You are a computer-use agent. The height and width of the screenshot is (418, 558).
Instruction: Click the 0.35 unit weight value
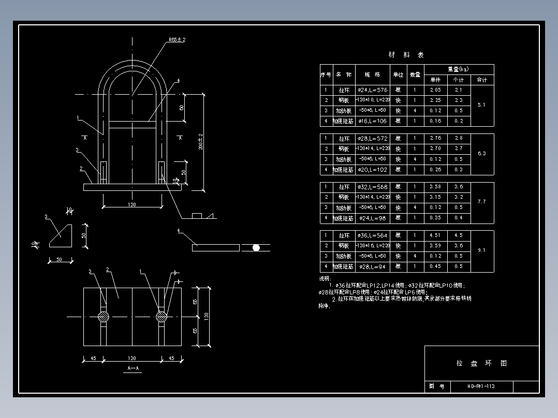[436, 218]
